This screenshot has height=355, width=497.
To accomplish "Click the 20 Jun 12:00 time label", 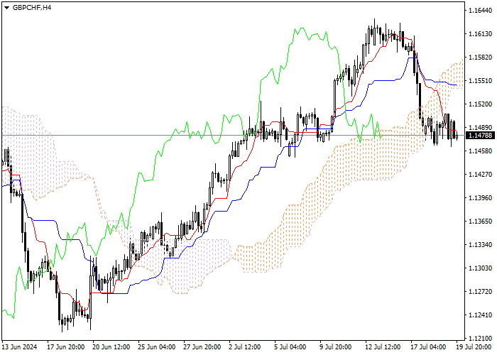I will pos(111,347).
